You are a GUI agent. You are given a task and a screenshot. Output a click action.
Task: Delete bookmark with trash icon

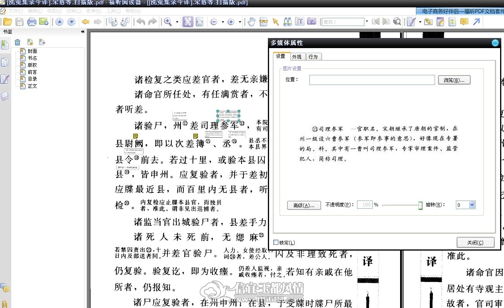tap(17, 42)
